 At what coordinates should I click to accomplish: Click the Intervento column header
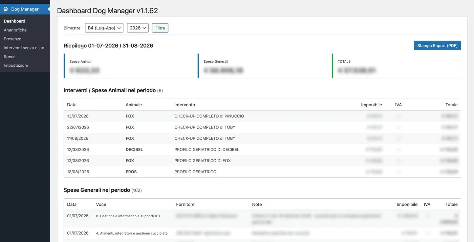click(x=185, y=105)
